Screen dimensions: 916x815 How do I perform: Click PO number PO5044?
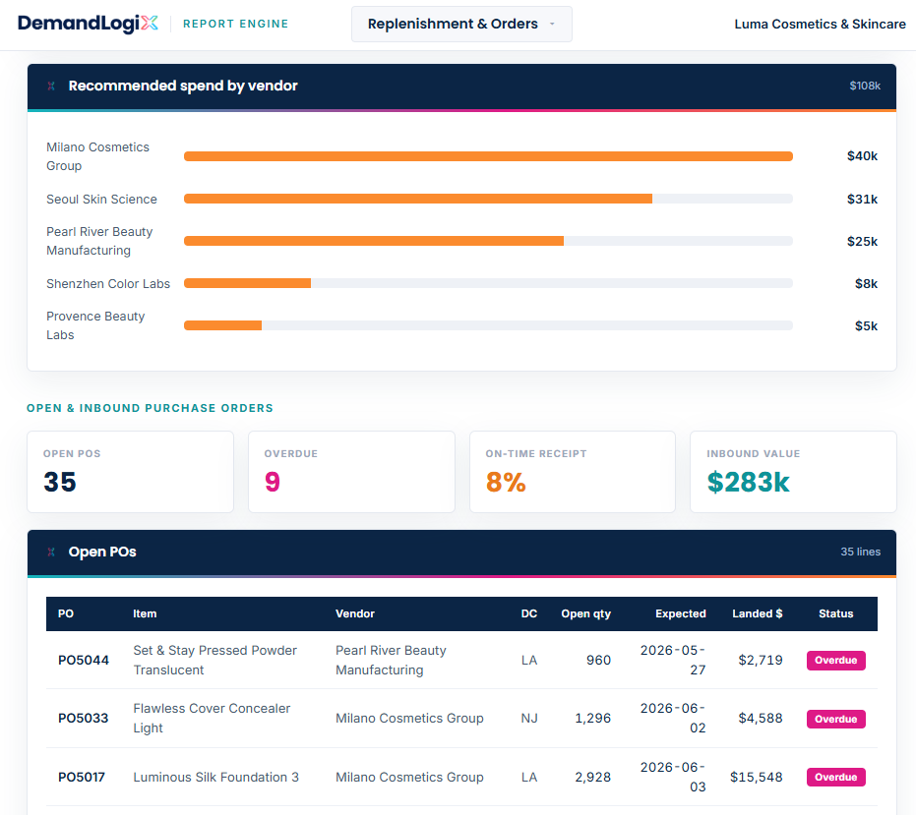click(84, 661)
